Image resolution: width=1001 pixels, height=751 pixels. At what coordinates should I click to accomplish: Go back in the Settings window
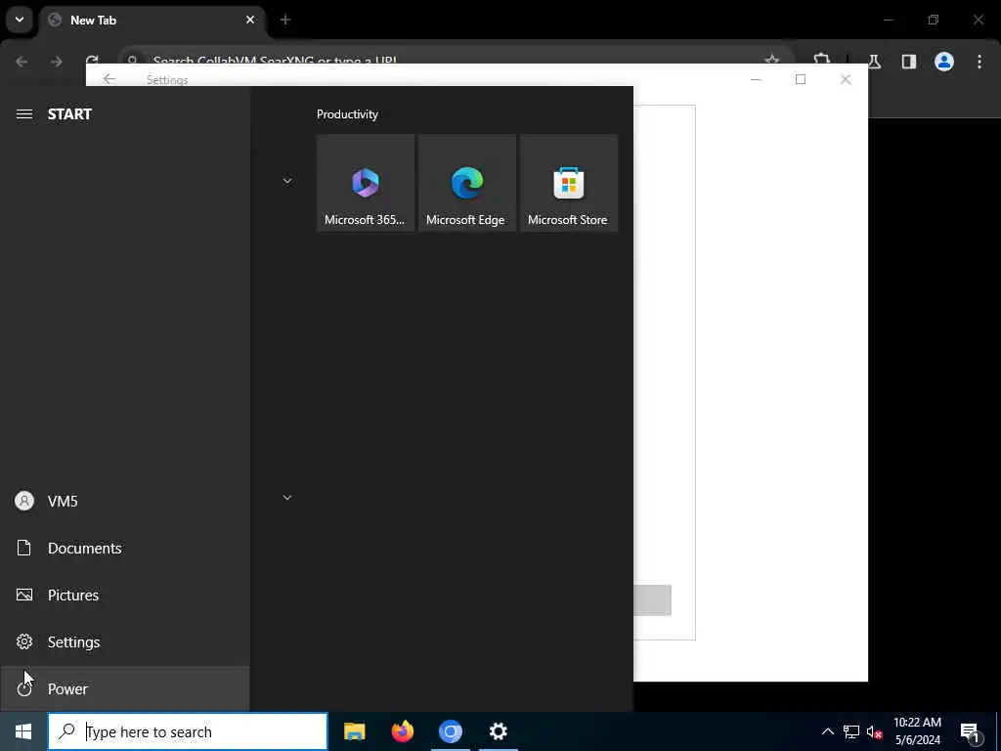(109, 79)
